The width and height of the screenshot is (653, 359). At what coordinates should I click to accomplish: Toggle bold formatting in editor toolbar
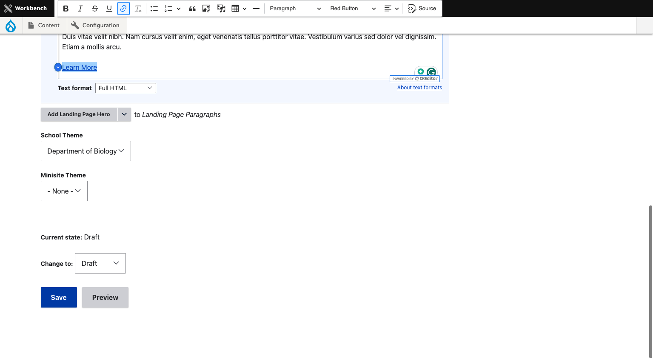click(x=66, y=9)
